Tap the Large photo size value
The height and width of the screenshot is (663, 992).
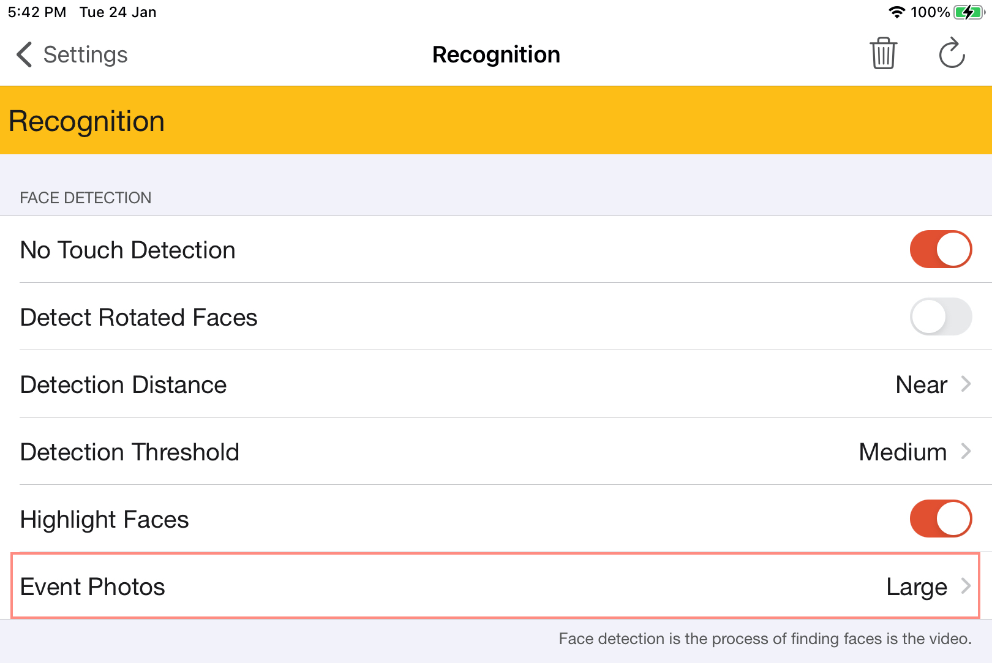click(917, 586)
